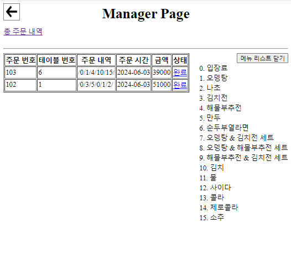Image resolution: width=291 pixels, height=265 pixels.
Task: Select order number cell 103
Action: (x=20, y=72)
